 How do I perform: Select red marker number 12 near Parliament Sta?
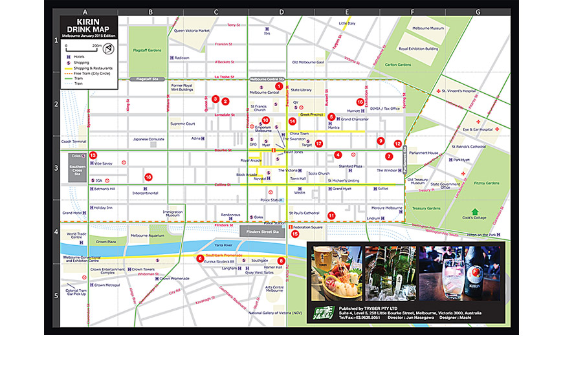[397, 144]
